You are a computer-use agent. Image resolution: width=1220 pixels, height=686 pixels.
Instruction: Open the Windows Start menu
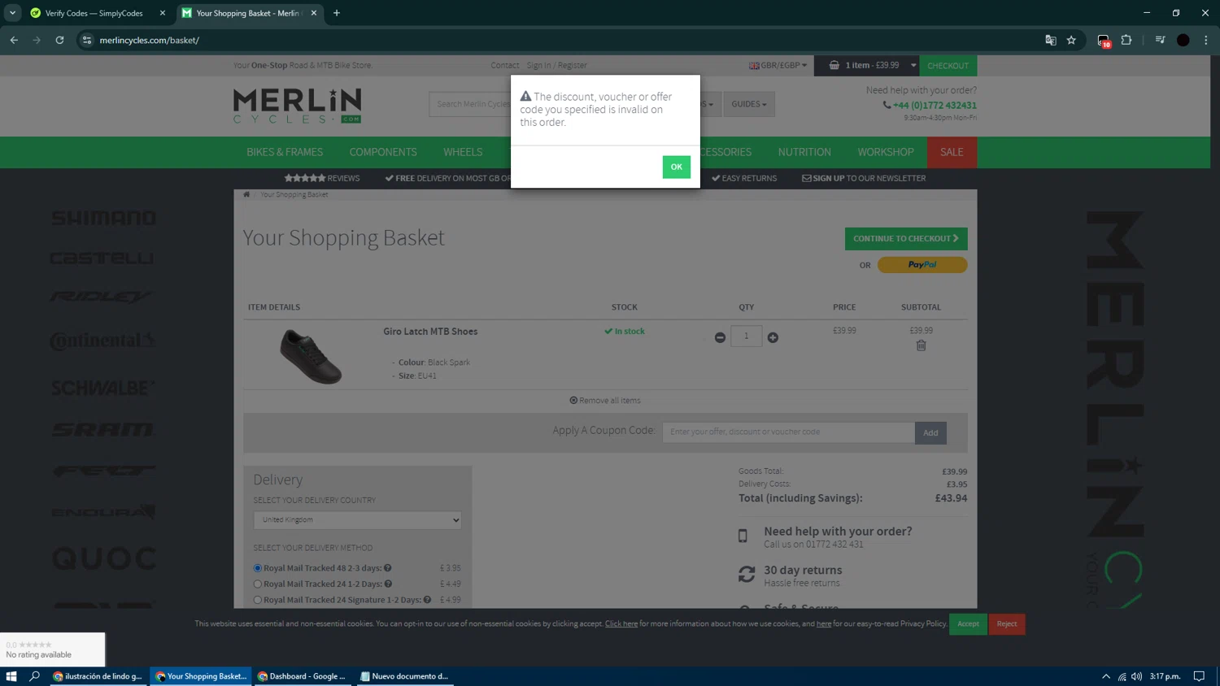click(11, 676)
